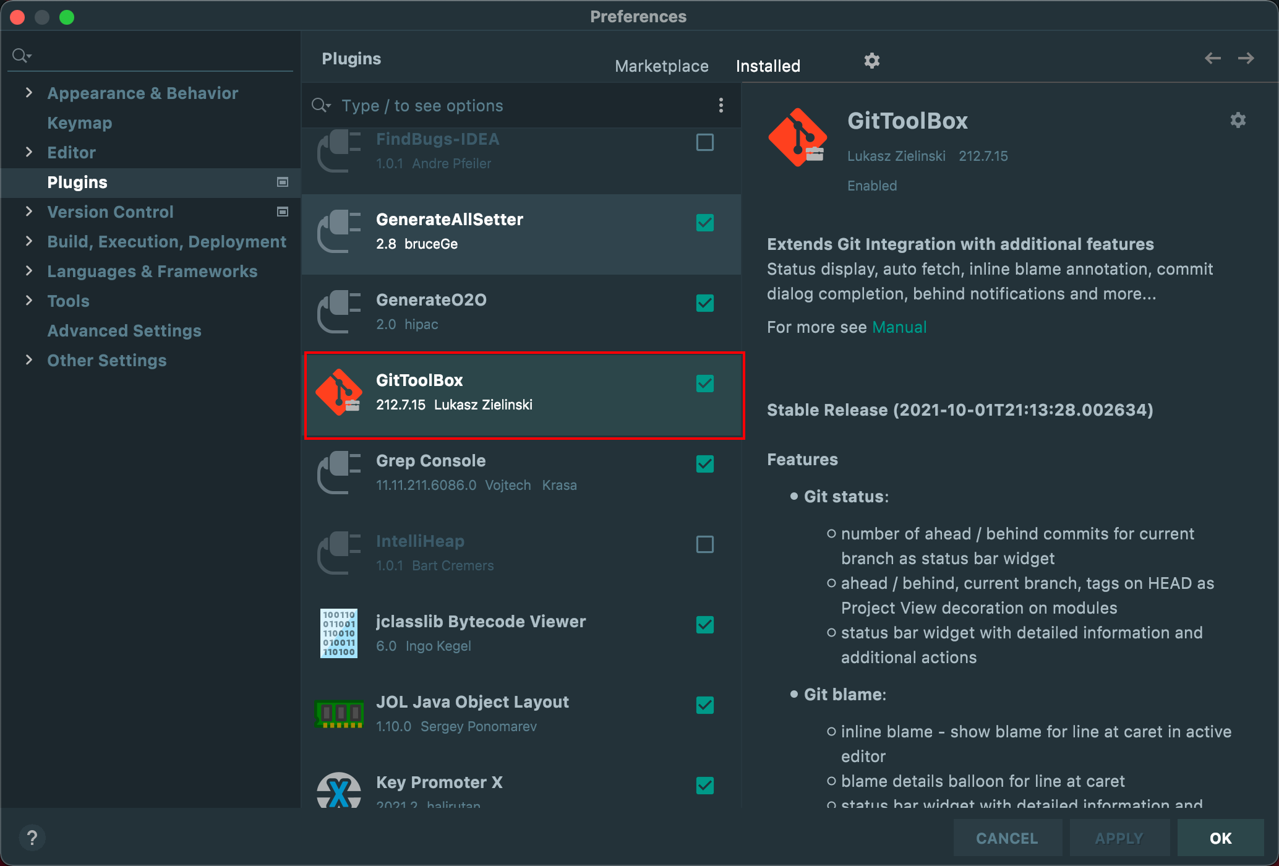Open the plugin search options three-dot menu
1279x866 pixels.
pyautogui.click(x=721, y=105)
